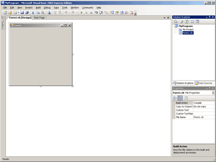Click Show All Files icon in Solution Explorer
Image resolution: width=216 pixels, height=162 pixels.
[x=182, y=22]
